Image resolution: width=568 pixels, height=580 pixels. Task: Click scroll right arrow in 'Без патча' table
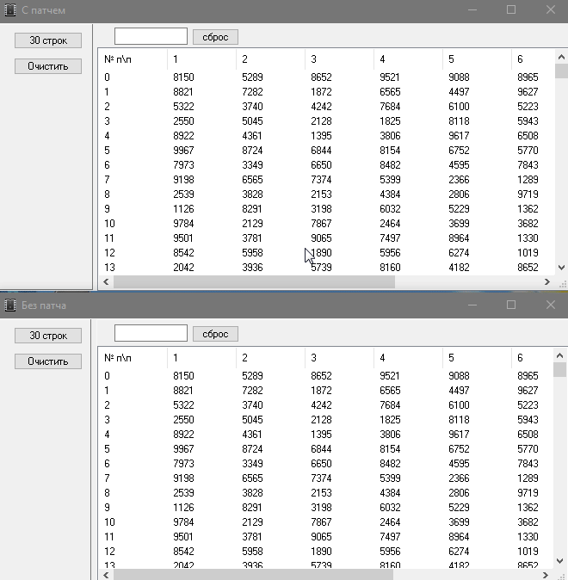pos(545,575)
